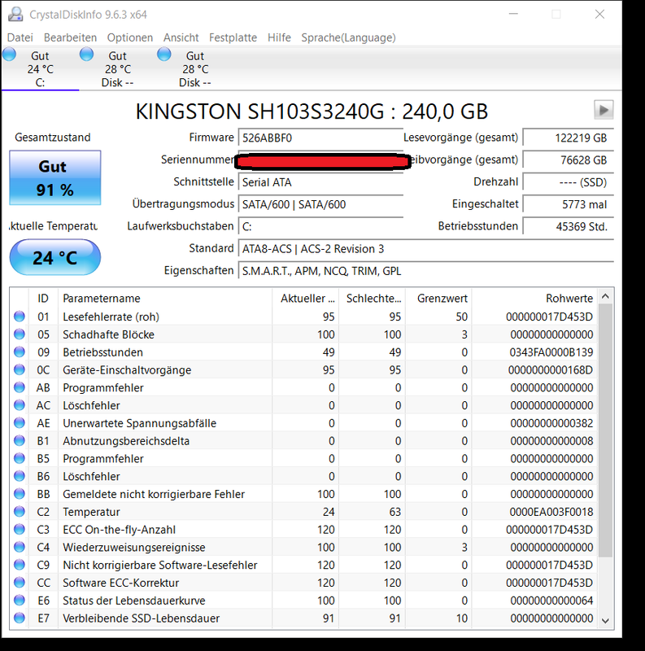Click the Schreibvorgänge value 76628 GB

[568, 159]
